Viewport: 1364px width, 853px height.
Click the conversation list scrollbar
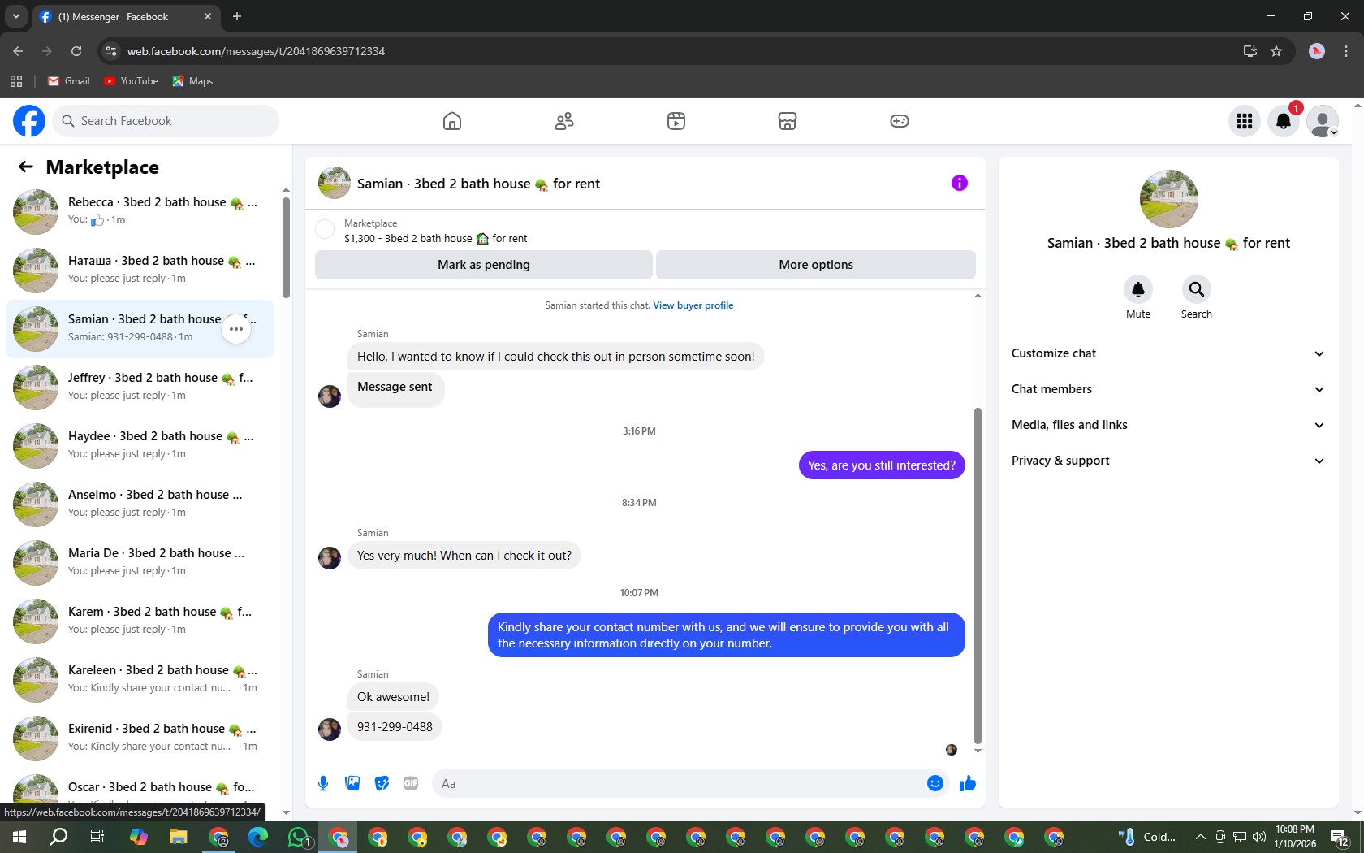click(286, 248)
